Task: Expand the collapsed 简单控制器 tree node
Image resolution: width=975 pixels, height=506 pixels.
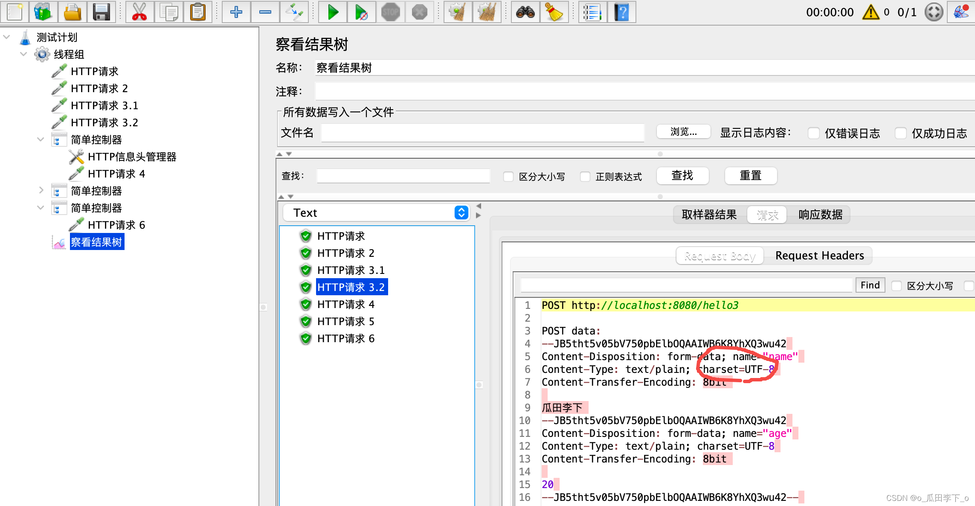Action: pos(41,191)
